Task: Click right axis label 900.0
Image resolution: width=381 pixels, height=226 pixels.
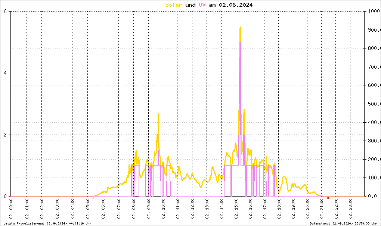Action: (374, 30)
